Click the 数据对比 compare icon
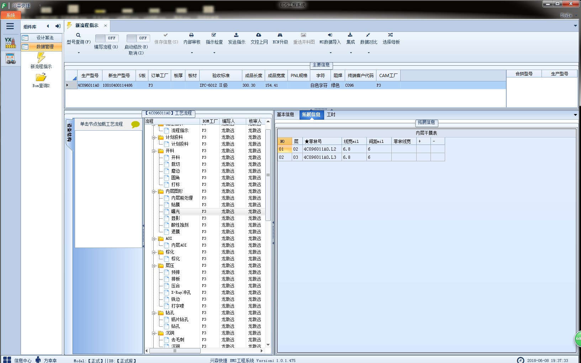Screen dimensions: 581x363 [368, 35]
